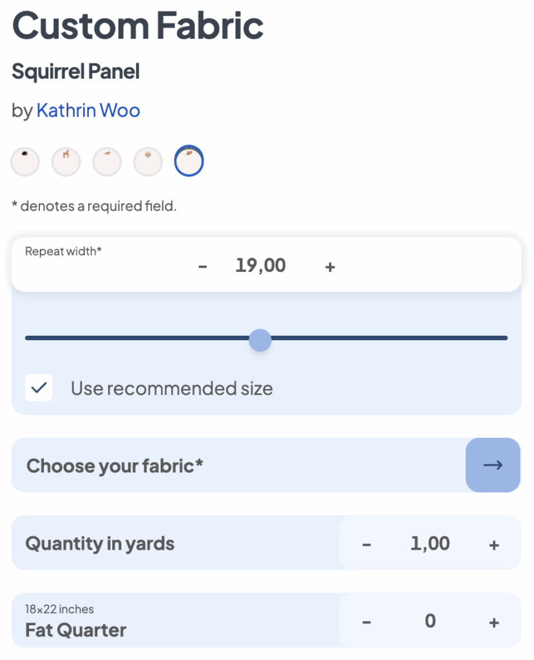Click the Use recommended size label

tap(172, 389)
